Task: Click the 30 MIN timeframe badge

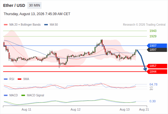Action: (x=34, y=5)
